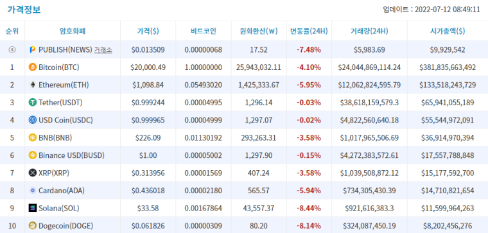This screenshot has height=233, width=488.
Task: Open the Ethereum(ETH) name link
Action: [64, 85]
